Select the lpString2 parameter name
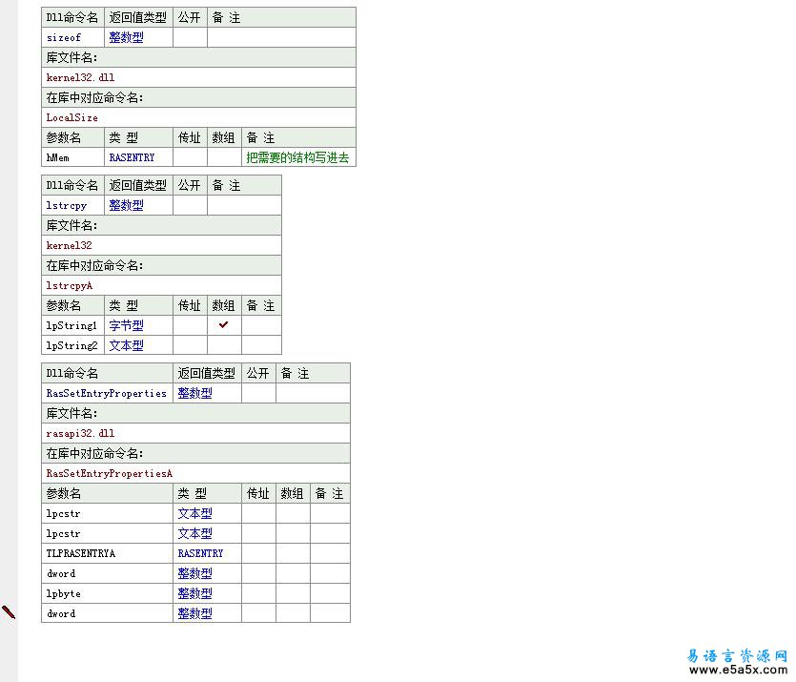 [x=71, y=346]
